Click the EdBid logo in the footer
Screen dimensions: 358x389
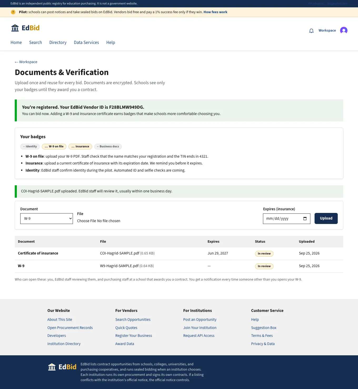pos(62,367)
